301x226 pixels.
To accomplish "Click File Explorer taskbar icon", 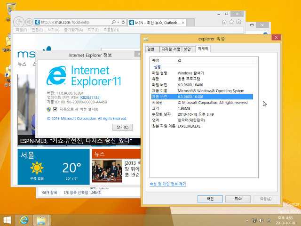I will [42, 220].
